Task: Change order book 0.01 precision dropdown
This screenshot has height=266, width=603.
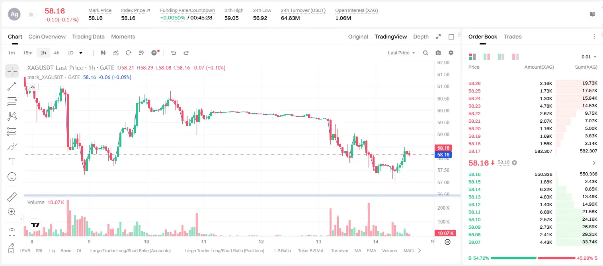Action: click(589, 57)
